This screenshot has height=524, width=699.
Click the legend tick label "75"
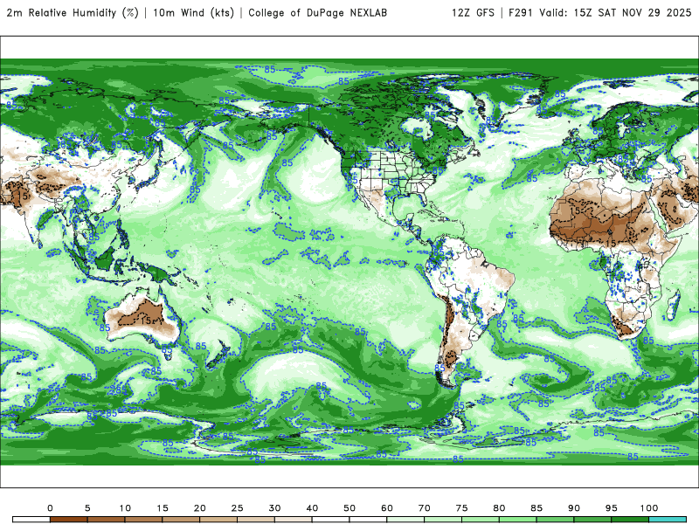[x=462, y=508]
